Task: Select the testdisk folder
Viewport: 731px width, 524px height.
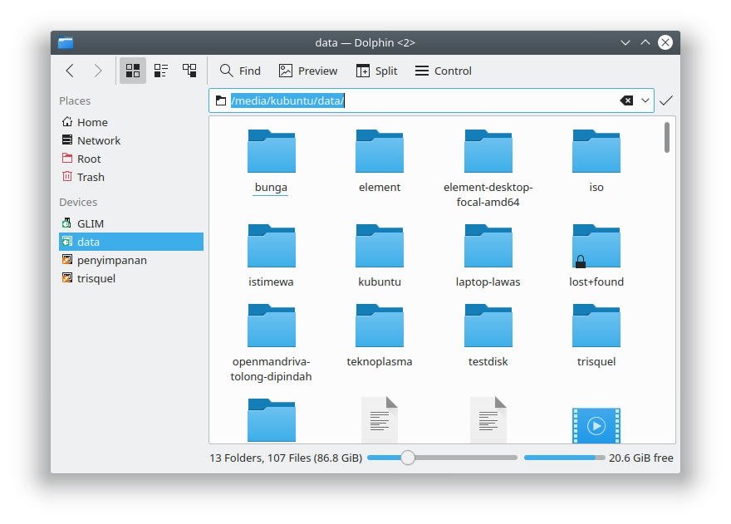Action: [488, 335]
